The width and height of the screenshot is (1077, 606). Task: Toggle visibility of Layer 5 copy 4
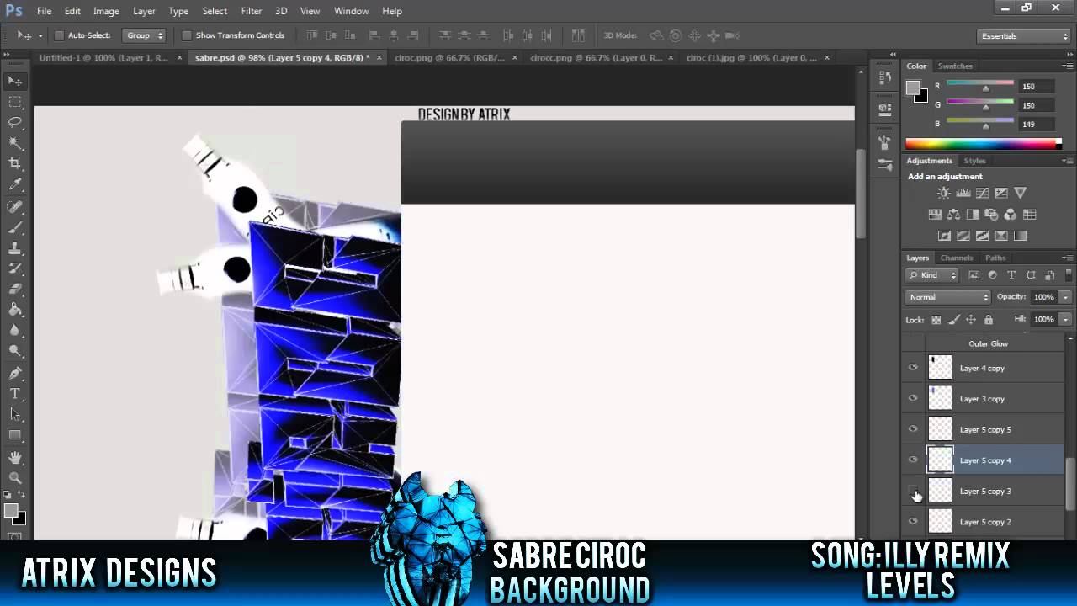click(913, 460)
